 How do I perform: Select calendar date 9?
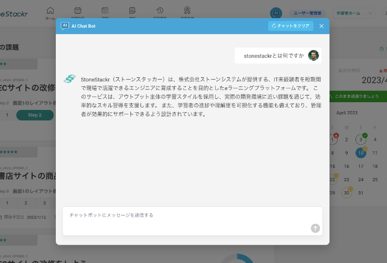347,153
